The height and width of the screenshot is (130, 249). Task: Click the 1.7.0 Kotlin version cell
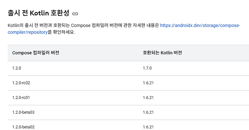click(147, 68)
